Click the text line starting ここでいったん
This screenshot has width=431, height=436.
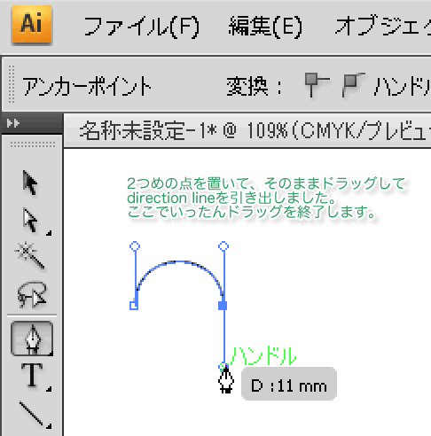[x=252, y=212]
